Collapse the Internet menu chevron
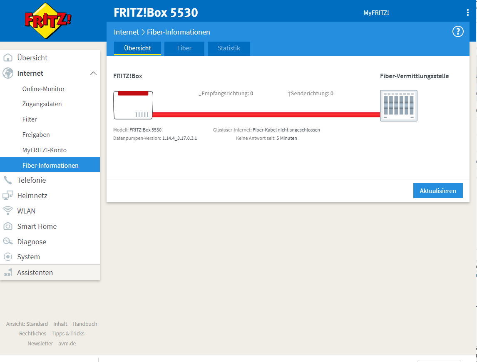Viewport: 477px width, 362px height. tap(93, 73)
